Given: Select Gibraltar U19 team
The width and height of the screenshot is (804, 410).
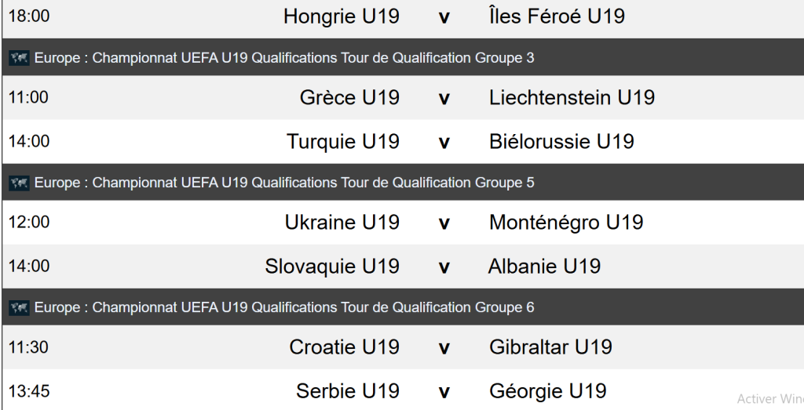Looking at the screenshot, I should (550, 347).
